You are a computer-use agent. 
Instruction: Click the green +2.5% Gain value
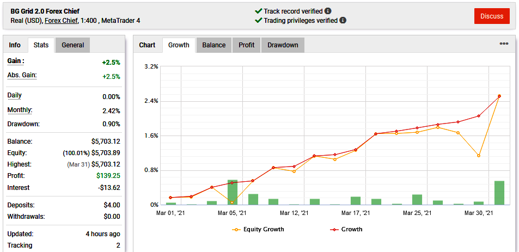pos(111,63)
